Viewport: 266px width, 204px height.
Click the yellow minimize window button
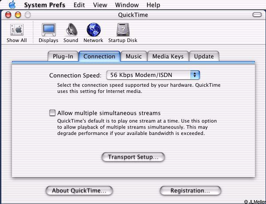pos(18,15)
